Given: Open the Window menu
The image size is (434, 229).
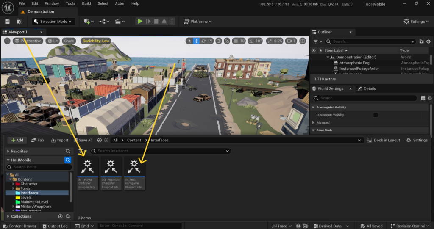Looking at the screenshot, I should point(52,3).
